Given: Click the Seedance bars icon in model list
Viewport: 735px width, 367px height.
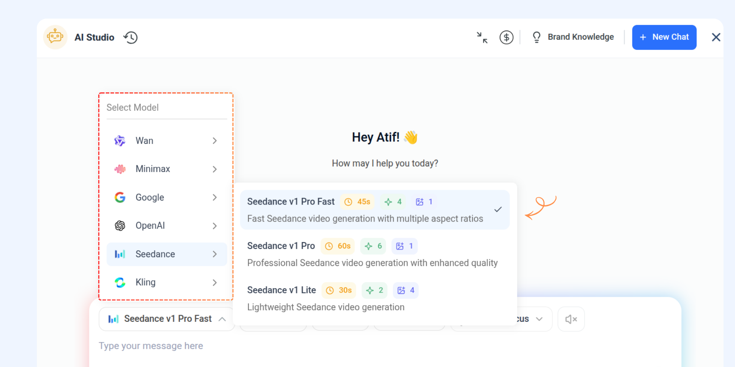Looking at the screenshot, I should coord(120,254).
